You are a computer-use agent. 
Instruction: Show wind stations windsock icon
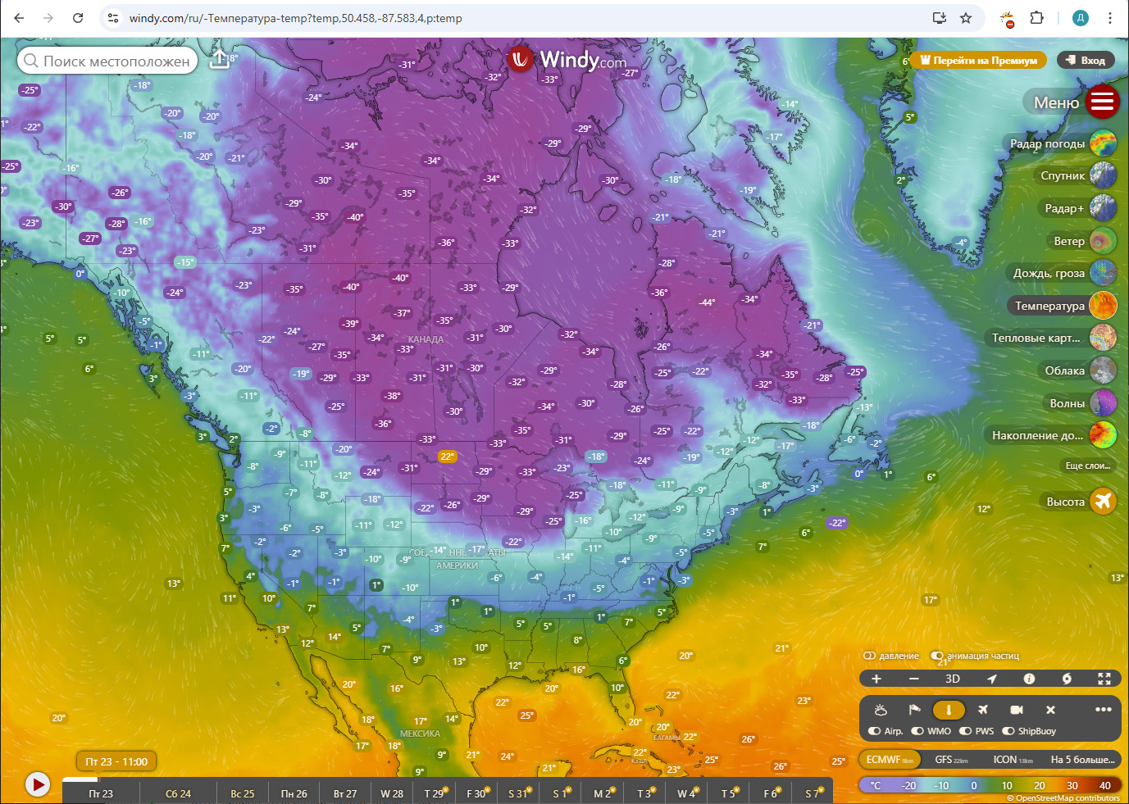click(914, 710)
